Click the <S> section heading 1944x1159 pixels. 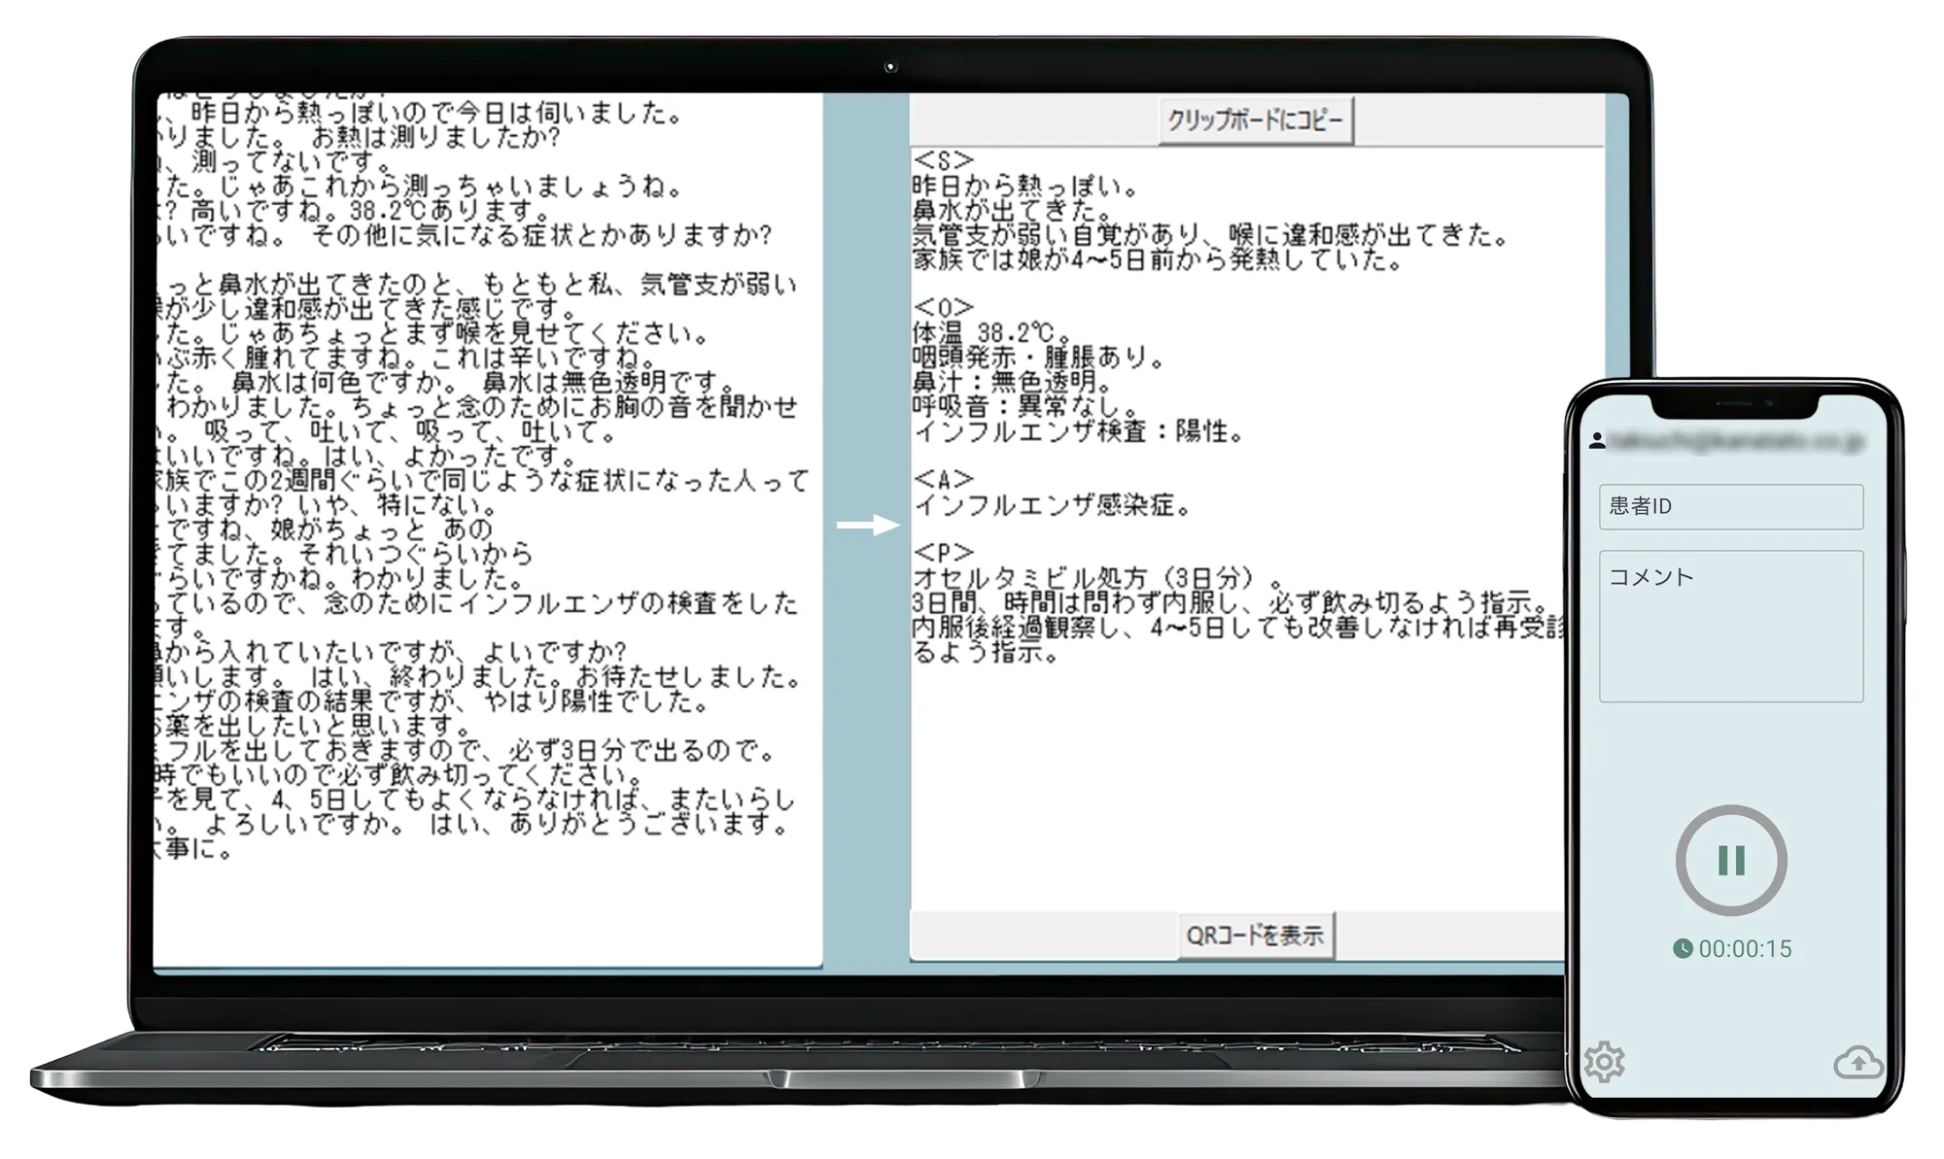(942, 160)
